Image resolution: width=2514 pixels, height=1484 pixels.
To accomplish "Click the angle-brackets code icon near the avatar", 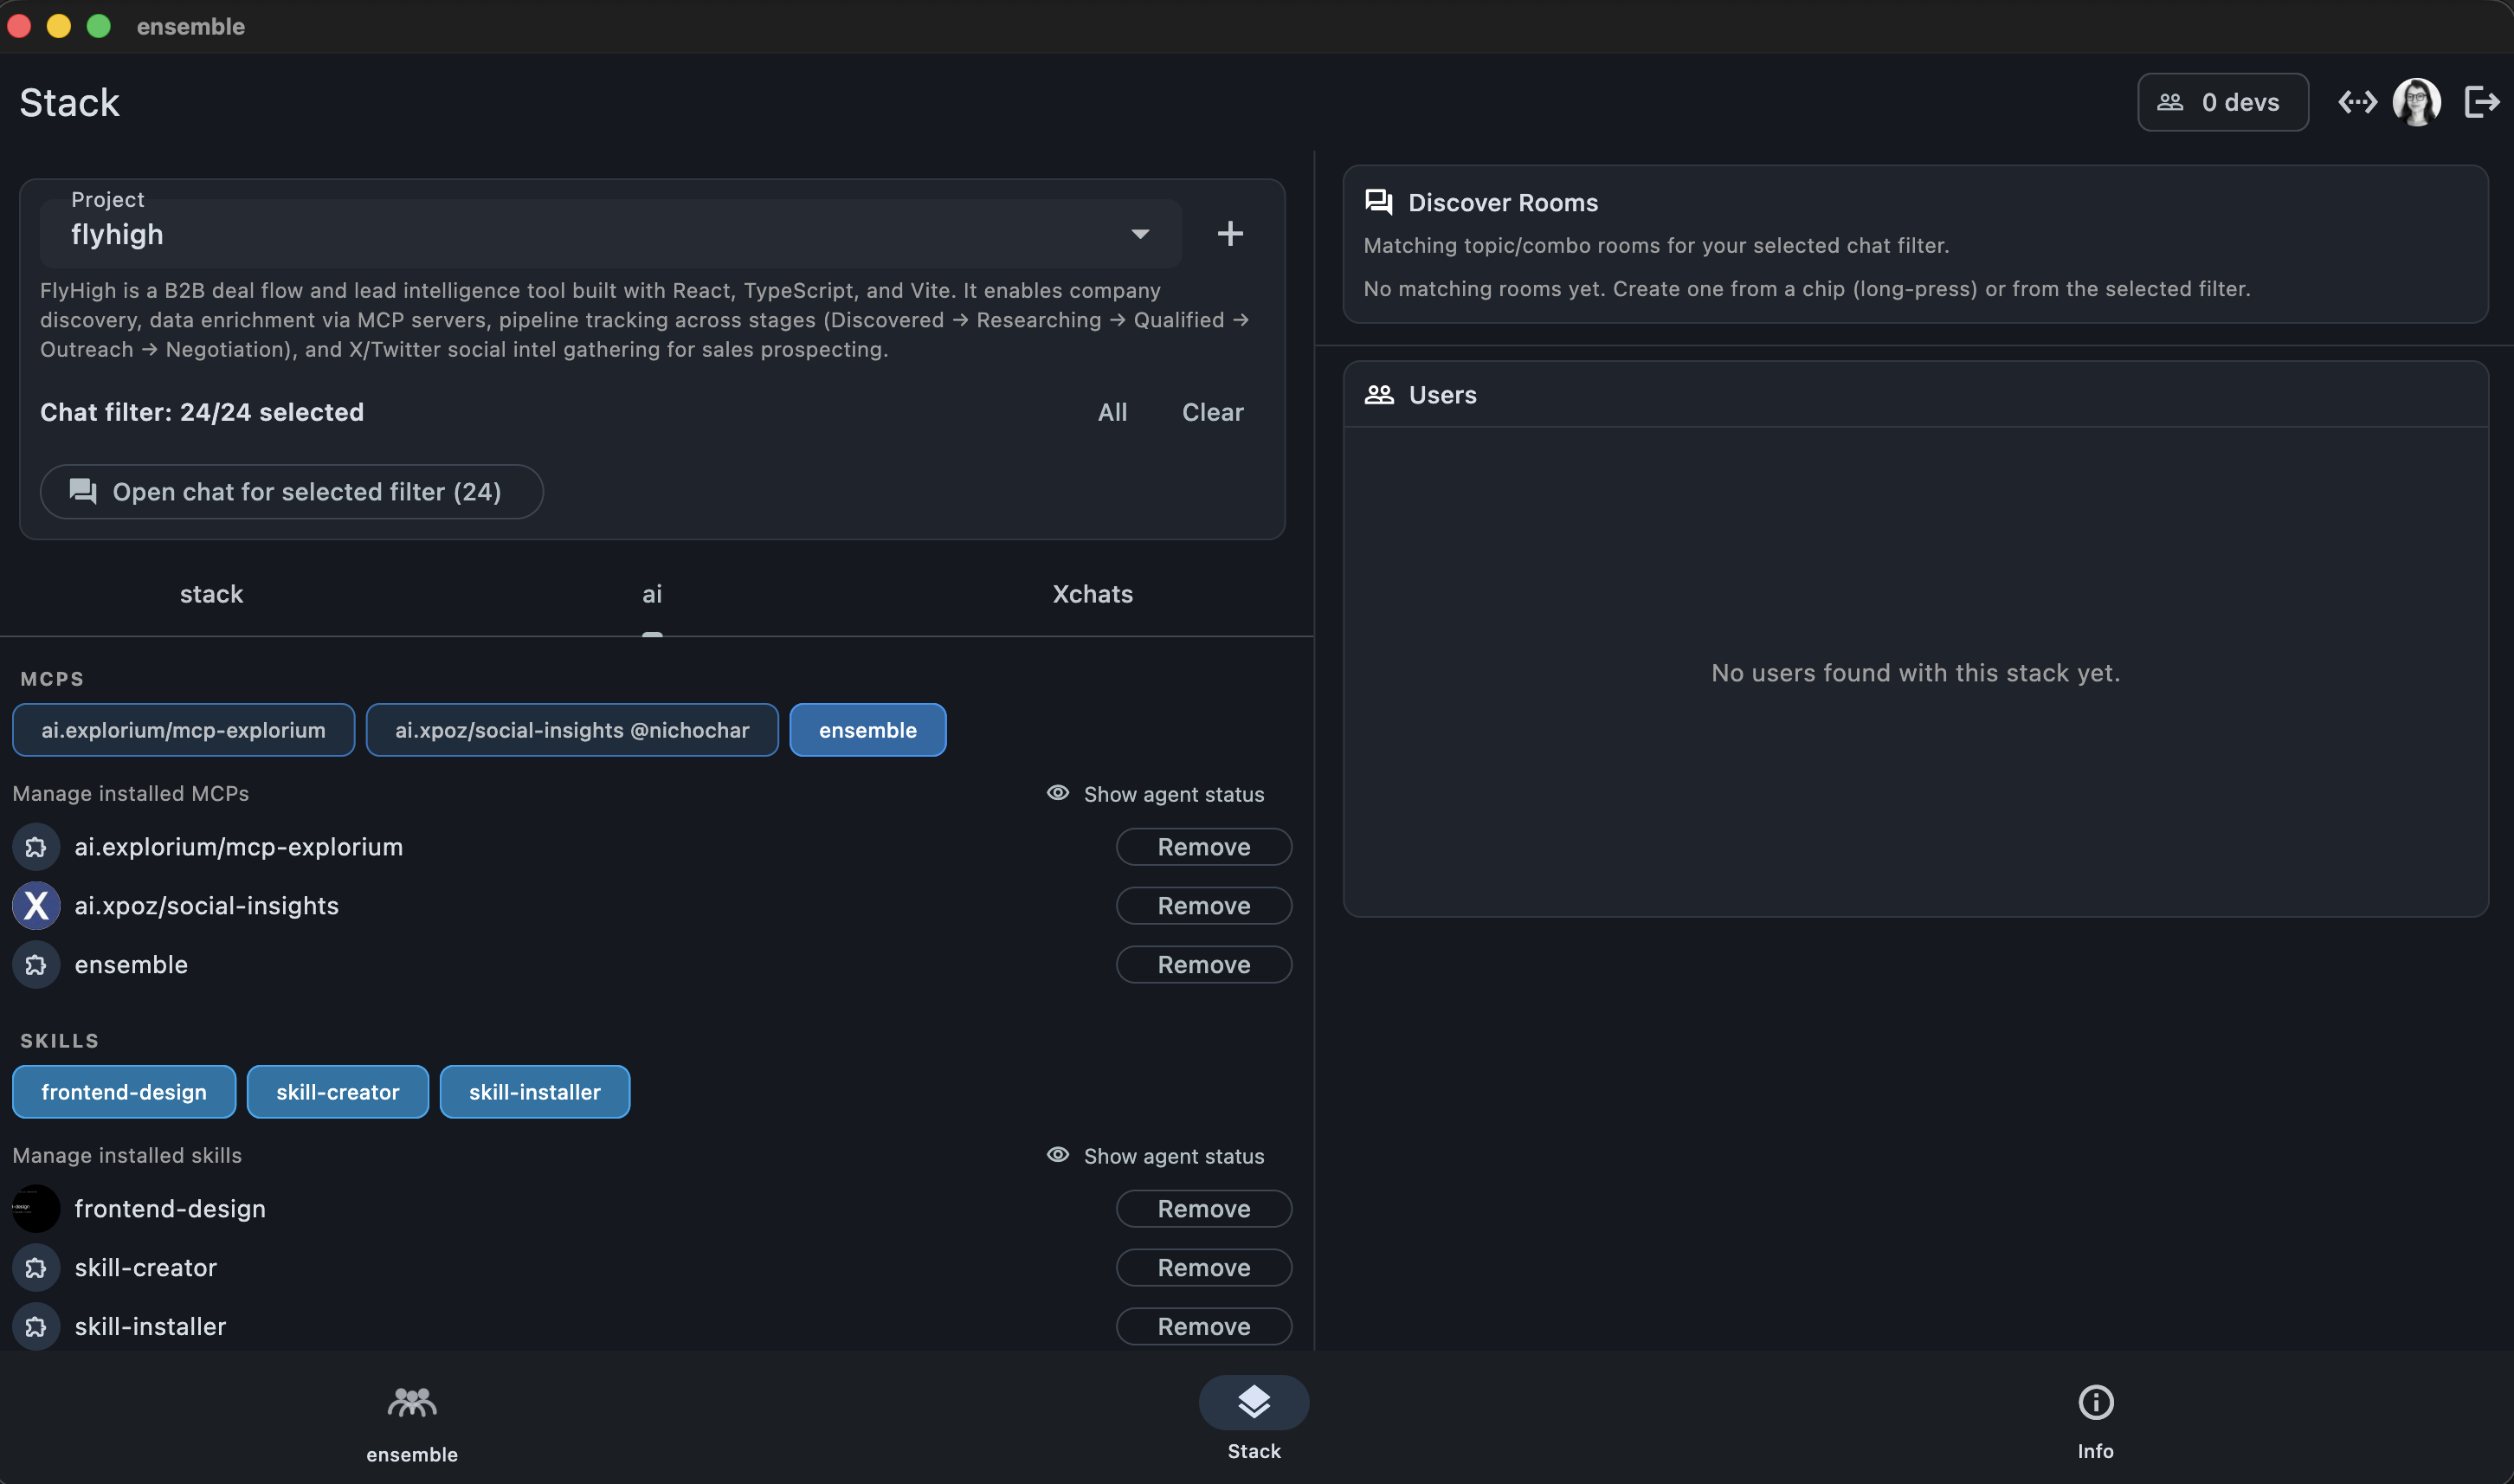I will 2359,101.
